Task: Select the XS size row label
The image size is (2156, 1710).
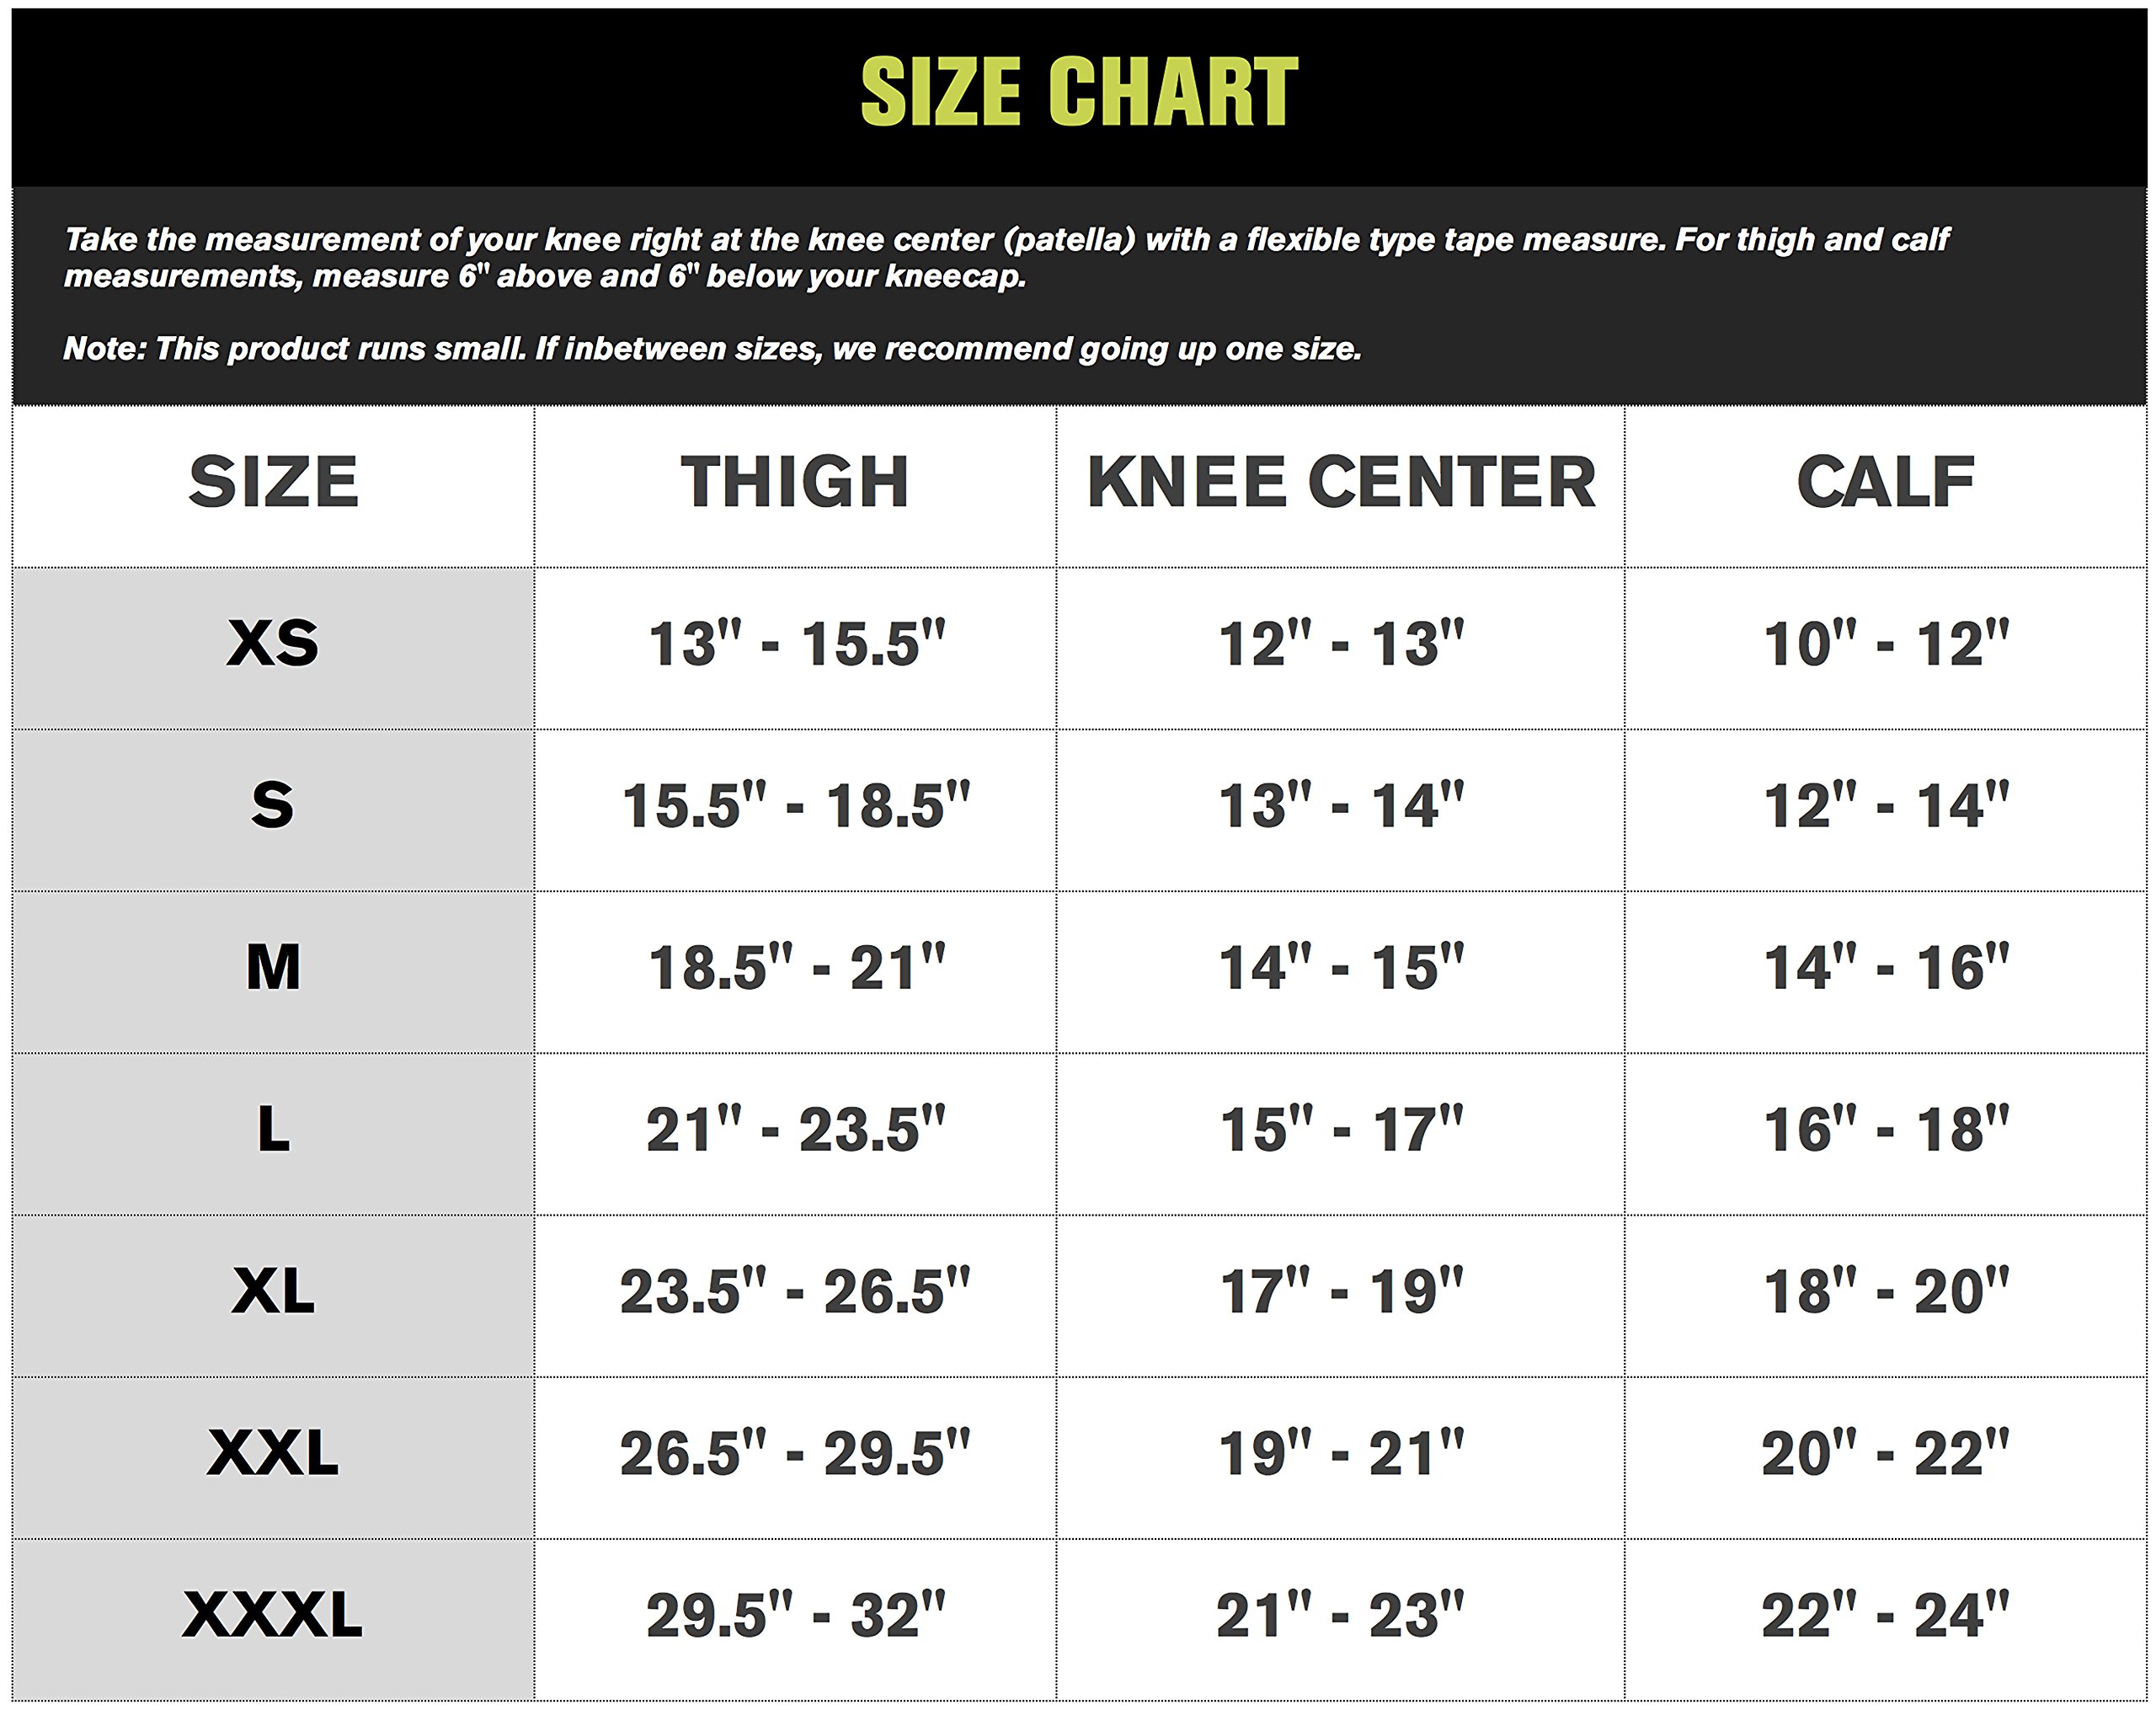Action: point(273,643)
